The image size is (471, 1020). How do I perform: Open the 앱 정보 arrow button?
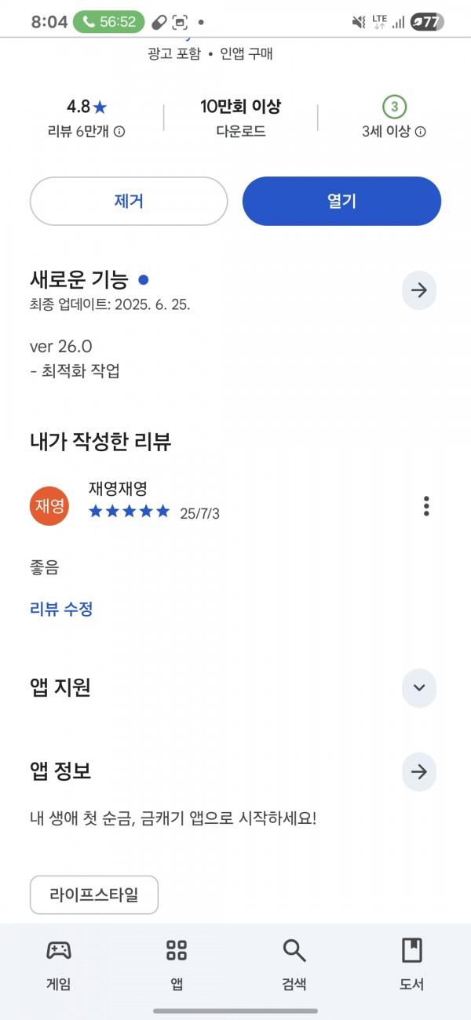pos(419,772)
